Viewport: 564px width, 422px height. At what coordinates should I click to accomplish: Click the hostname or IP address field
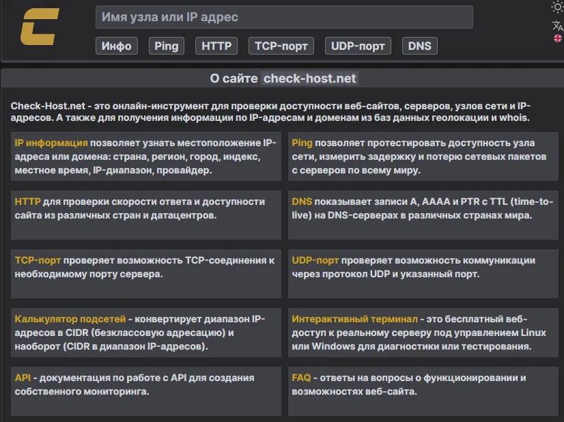(284, 17)
